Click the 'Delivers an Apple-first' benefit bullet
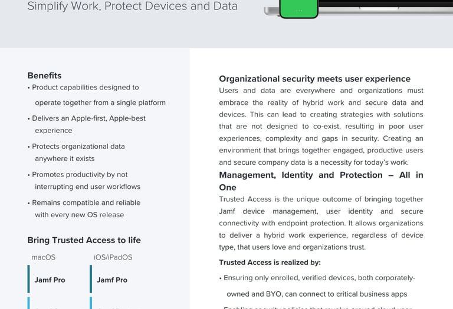The width and height of the screenshot is (453, 309). [x=88, y=118]
